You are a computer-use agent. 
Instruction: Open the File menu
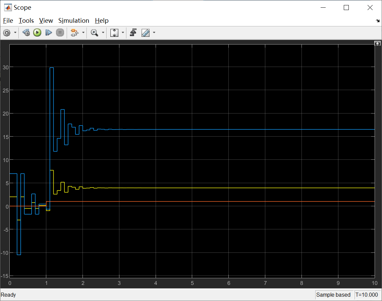coord(8,21)
